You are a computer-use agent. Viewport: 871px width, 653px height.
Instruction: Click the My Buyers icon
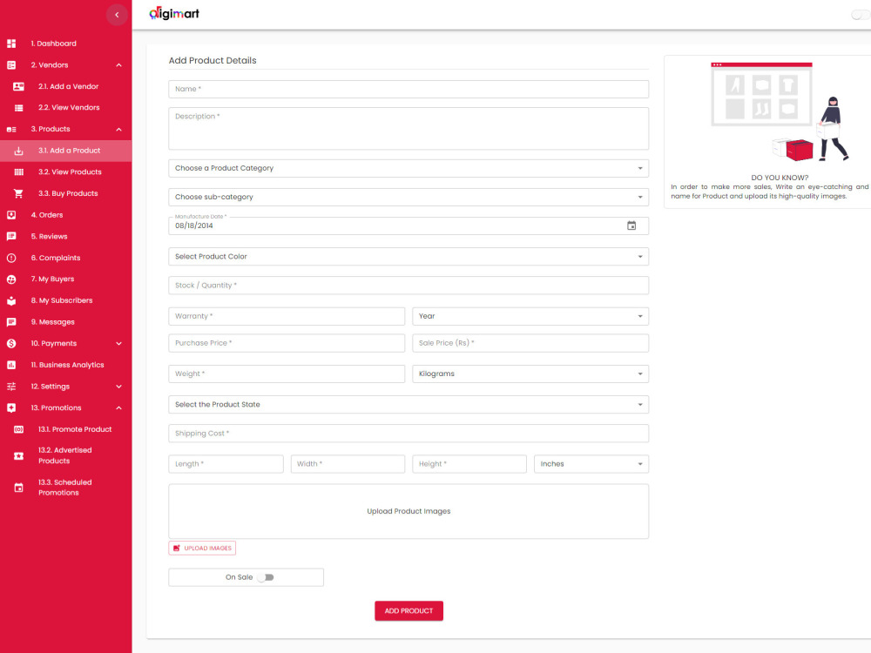click(x=11, y=279)
